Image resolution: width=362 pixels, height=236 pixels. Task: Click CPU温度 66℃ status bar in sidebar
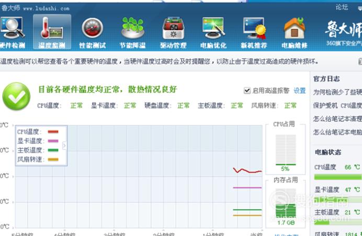[338, 177]
